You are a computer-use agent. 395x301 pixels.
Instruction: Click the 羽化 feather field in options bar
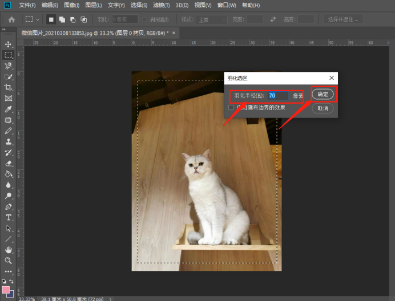125,19
